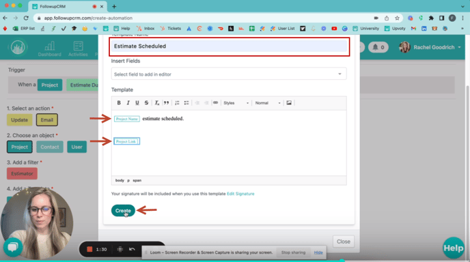Open the Activities nav item

point(78,49)
